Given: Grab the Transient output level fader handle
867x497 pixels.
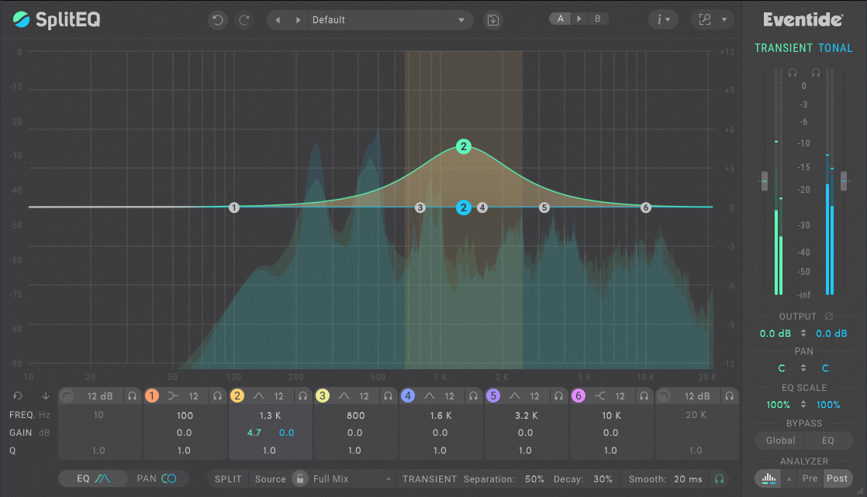Looking at the screenshot, I should pos(764,181).
